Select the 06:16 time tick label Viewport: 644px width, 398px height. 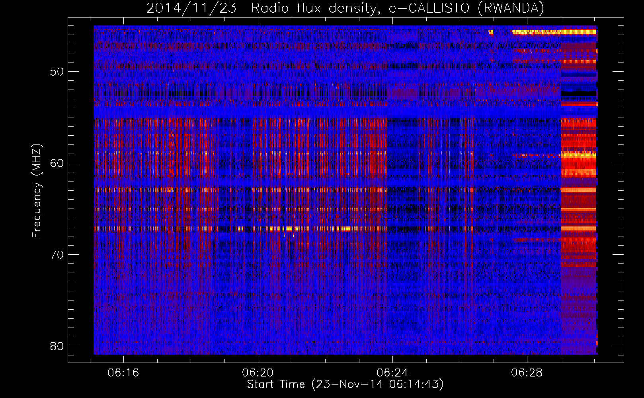coord(123,373)
